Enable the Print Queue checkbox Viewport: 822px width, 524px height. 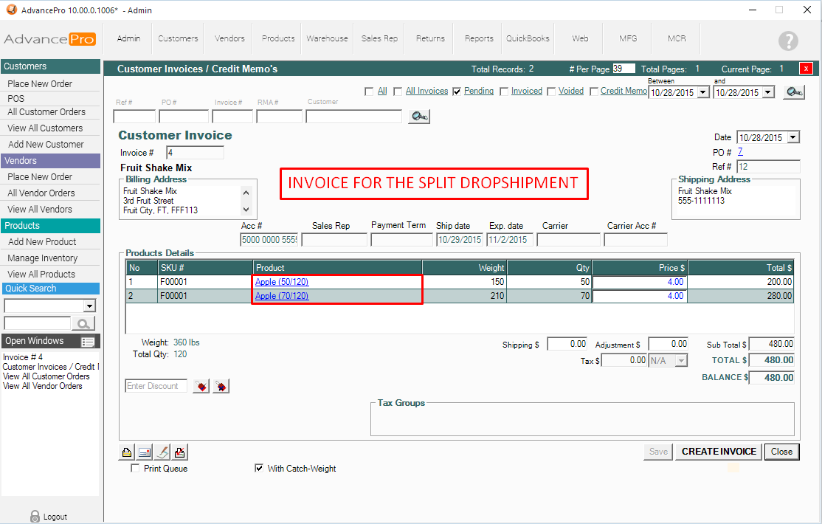(135, 469)
